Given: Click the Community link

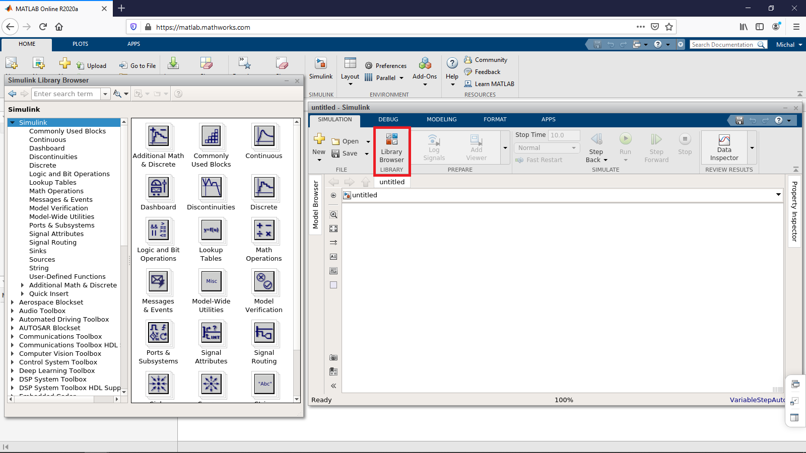Looking at the screenshot, I should (486, 60).
